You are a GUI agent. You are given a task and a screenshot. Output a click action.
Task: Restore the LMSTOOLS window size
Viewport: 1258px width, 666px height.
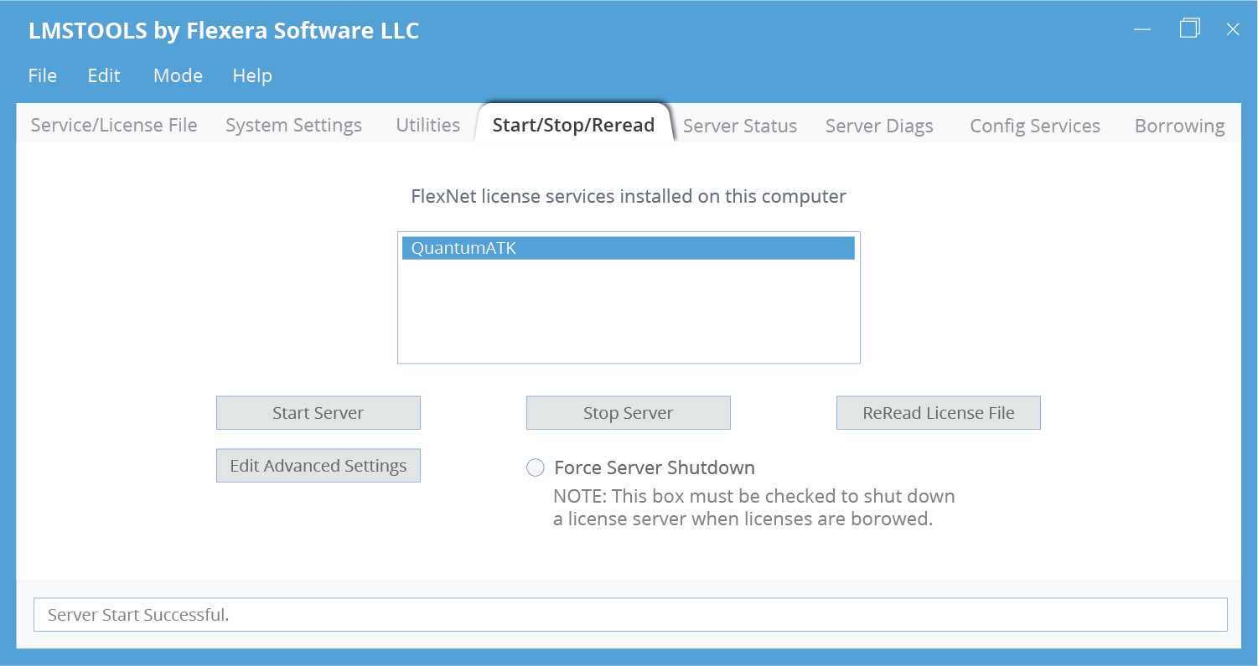point(1189,28)
